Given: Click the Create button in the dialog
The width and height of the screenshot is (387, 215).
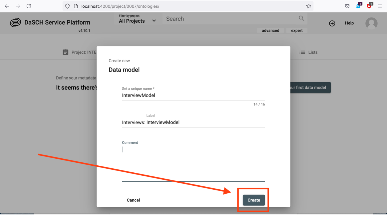Looking at the screenshot, I should [253, 200].
